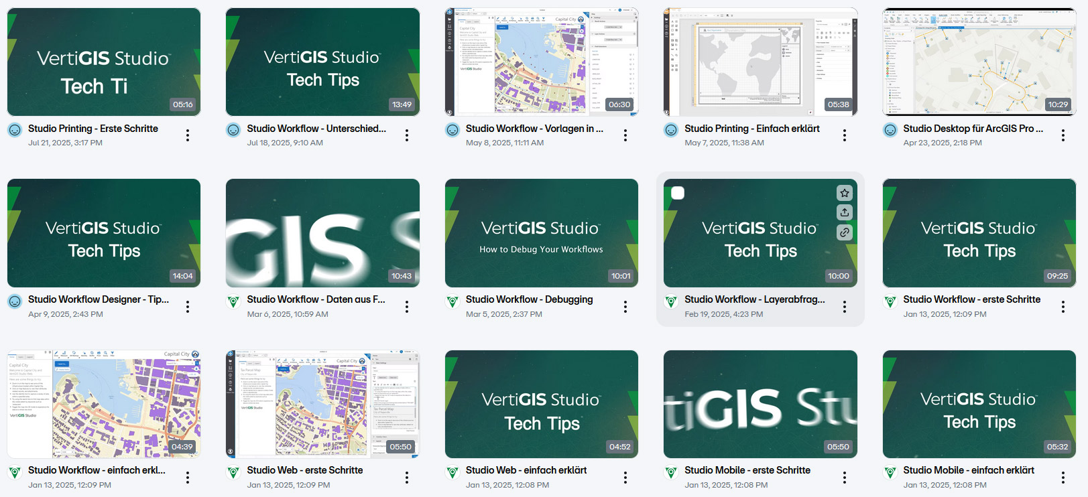Open more options for Studio Workflow - Daten aus video

(407, 307)
